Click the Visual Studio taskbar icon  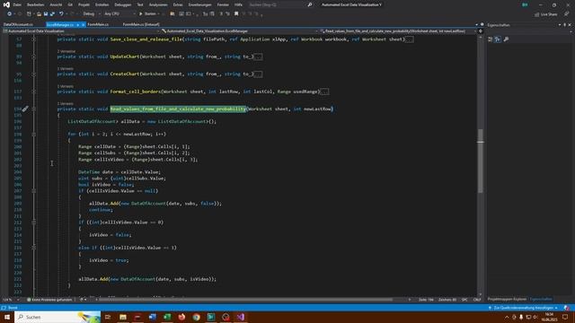tap(241, 317)
